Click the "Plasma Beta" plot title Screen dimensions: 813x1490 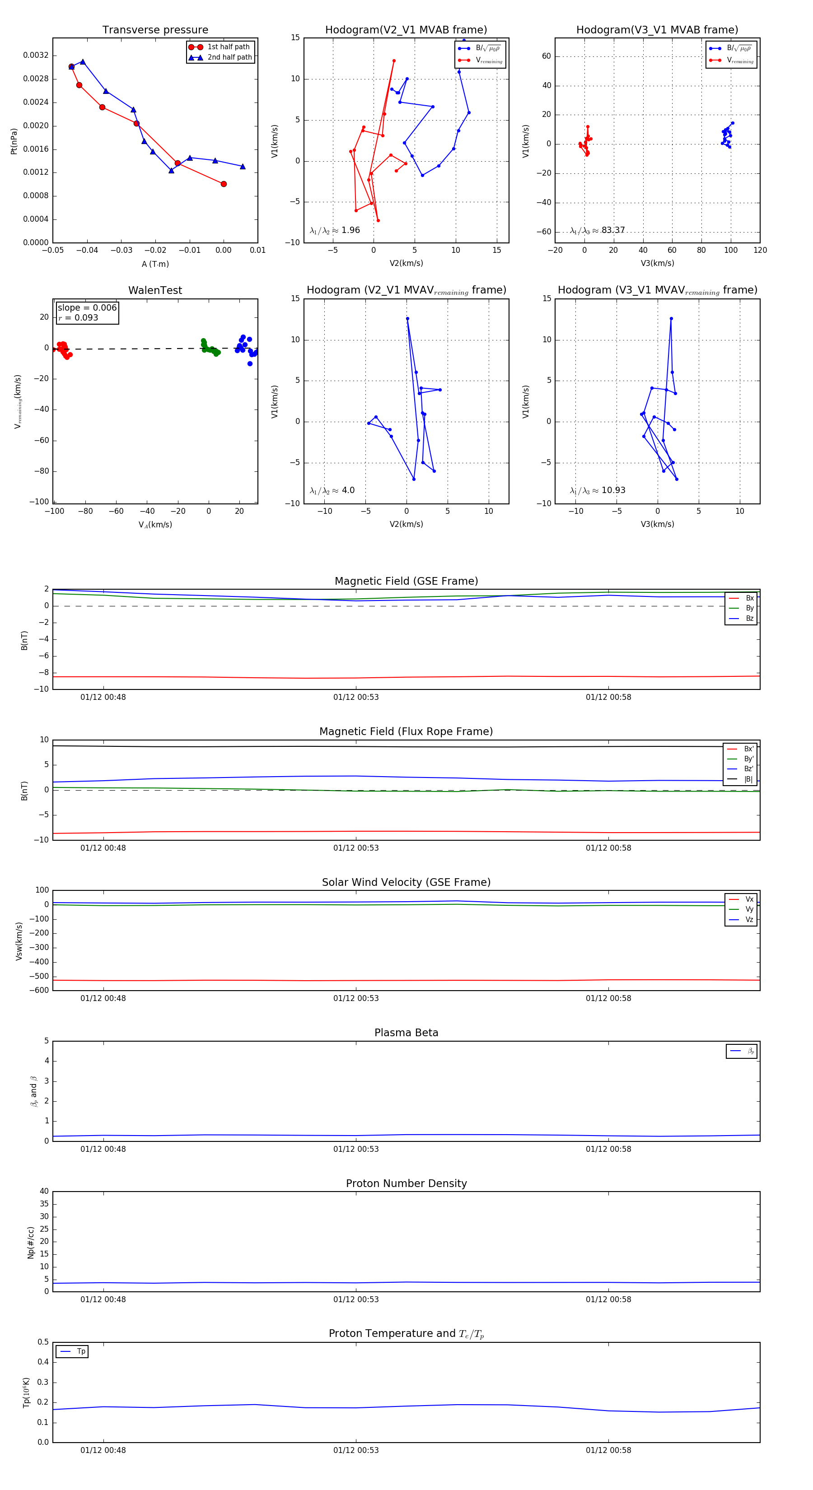coord(406,1033)
